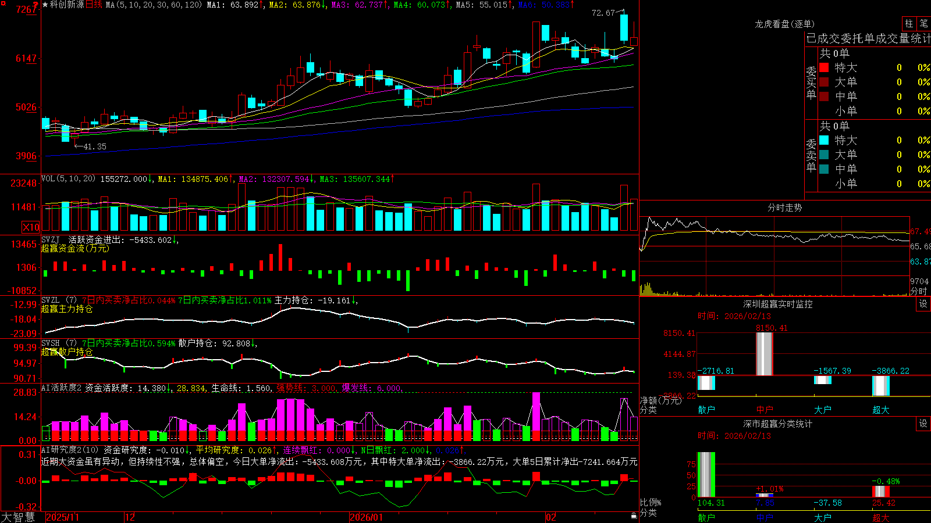Image resolution: width=931 pixels, height=523 pixels.
Task: Click the lock icon at the chart's bottom right
Action: [x=634, y=515]
